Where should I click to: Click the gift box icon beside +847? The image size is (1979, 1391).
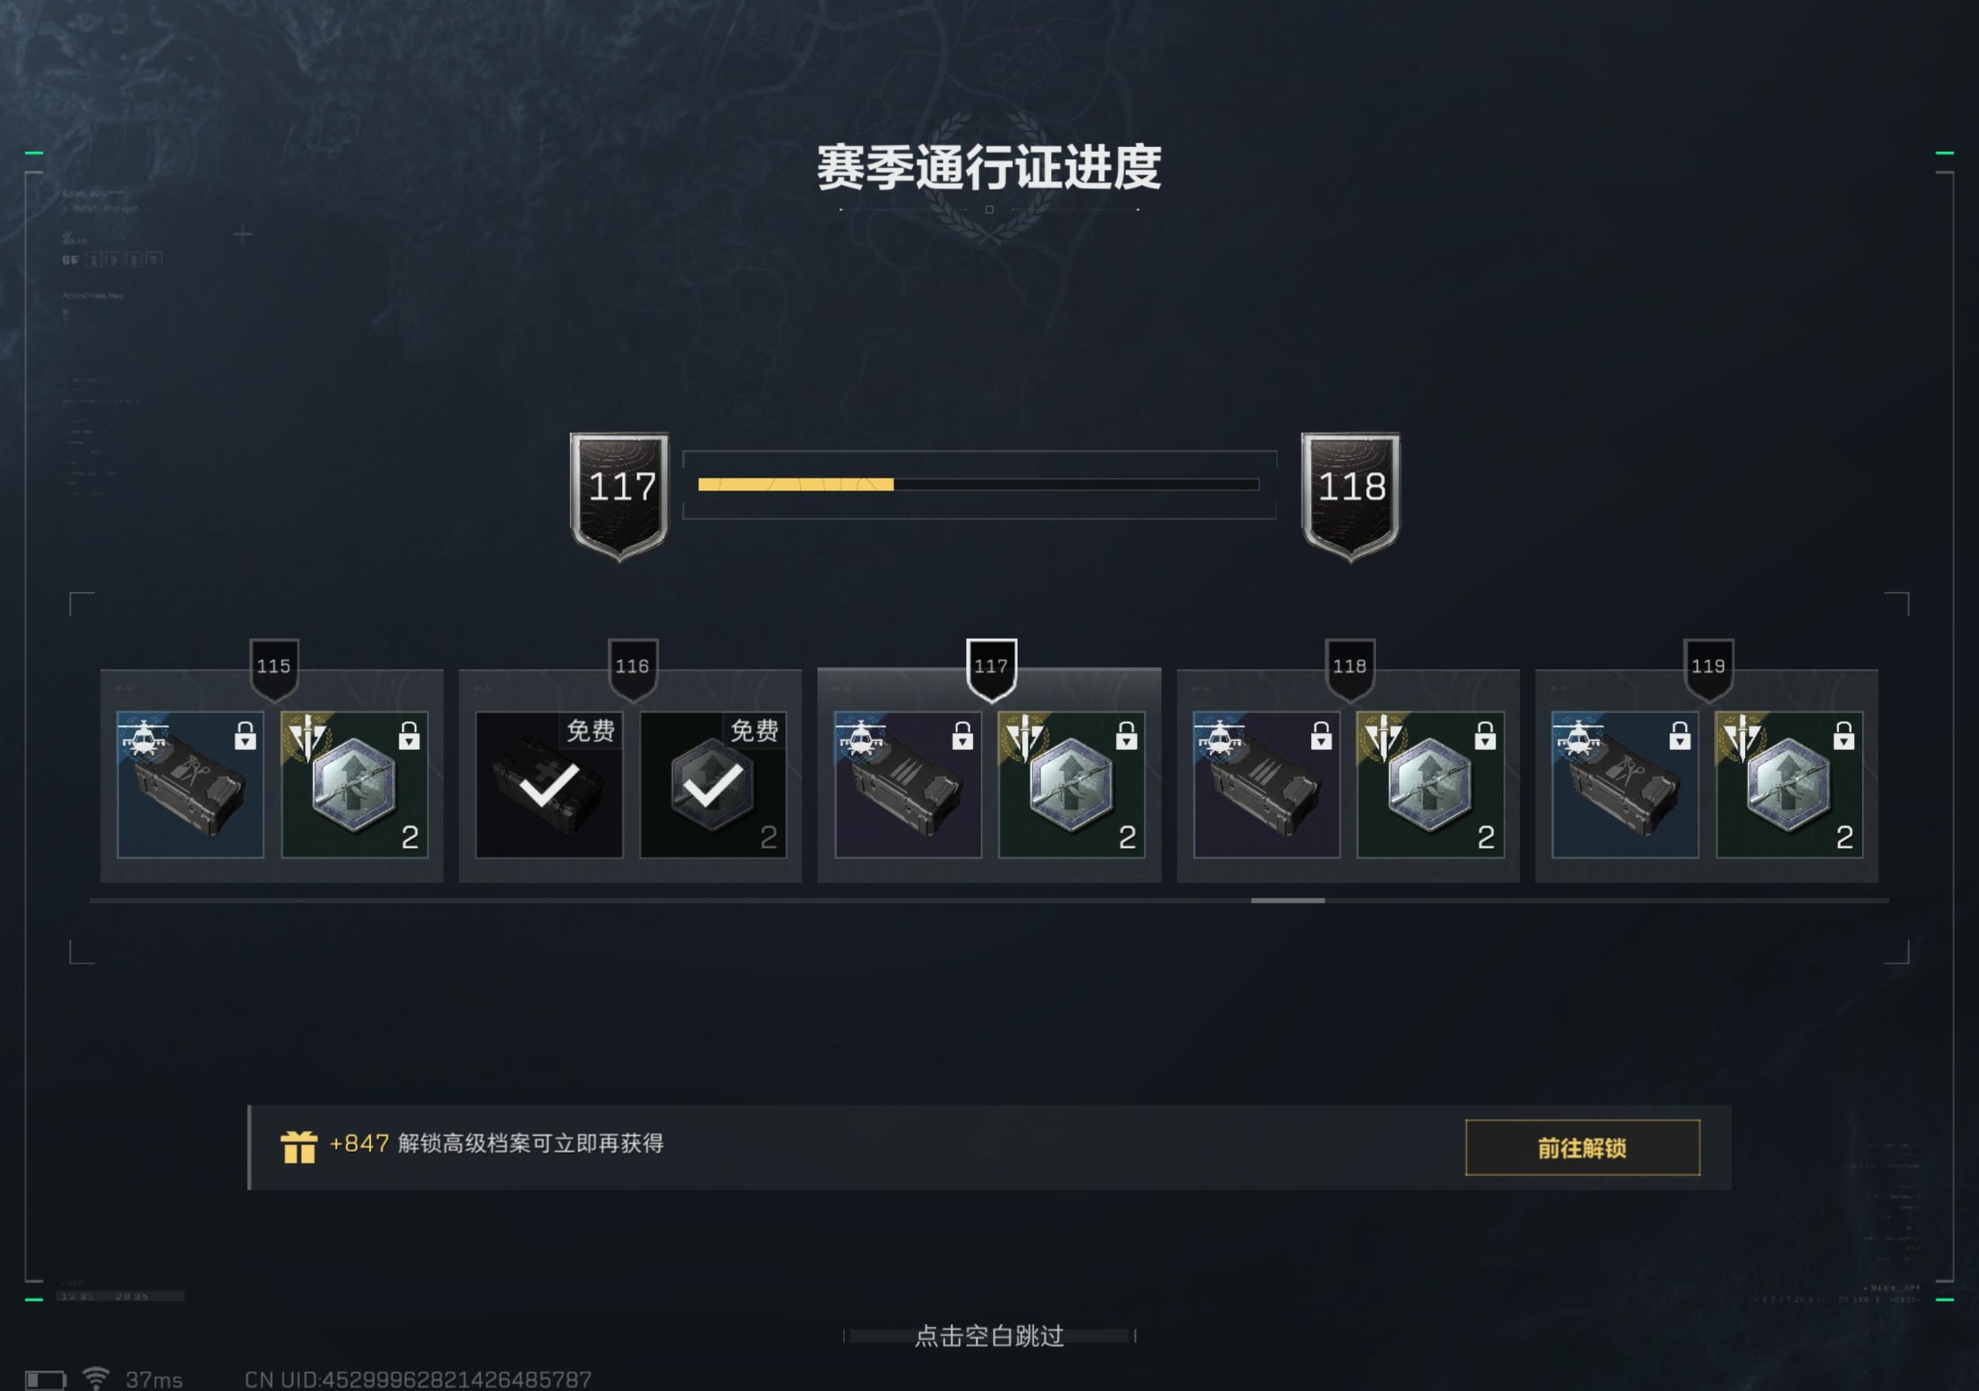pos(299,1147)
